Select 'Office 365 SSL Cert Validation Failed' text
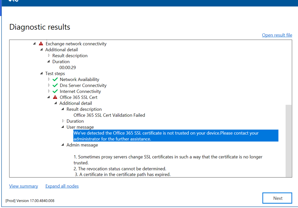Viewport: 298px width, 208px height. pyautogui.click(x=109, y=115)
